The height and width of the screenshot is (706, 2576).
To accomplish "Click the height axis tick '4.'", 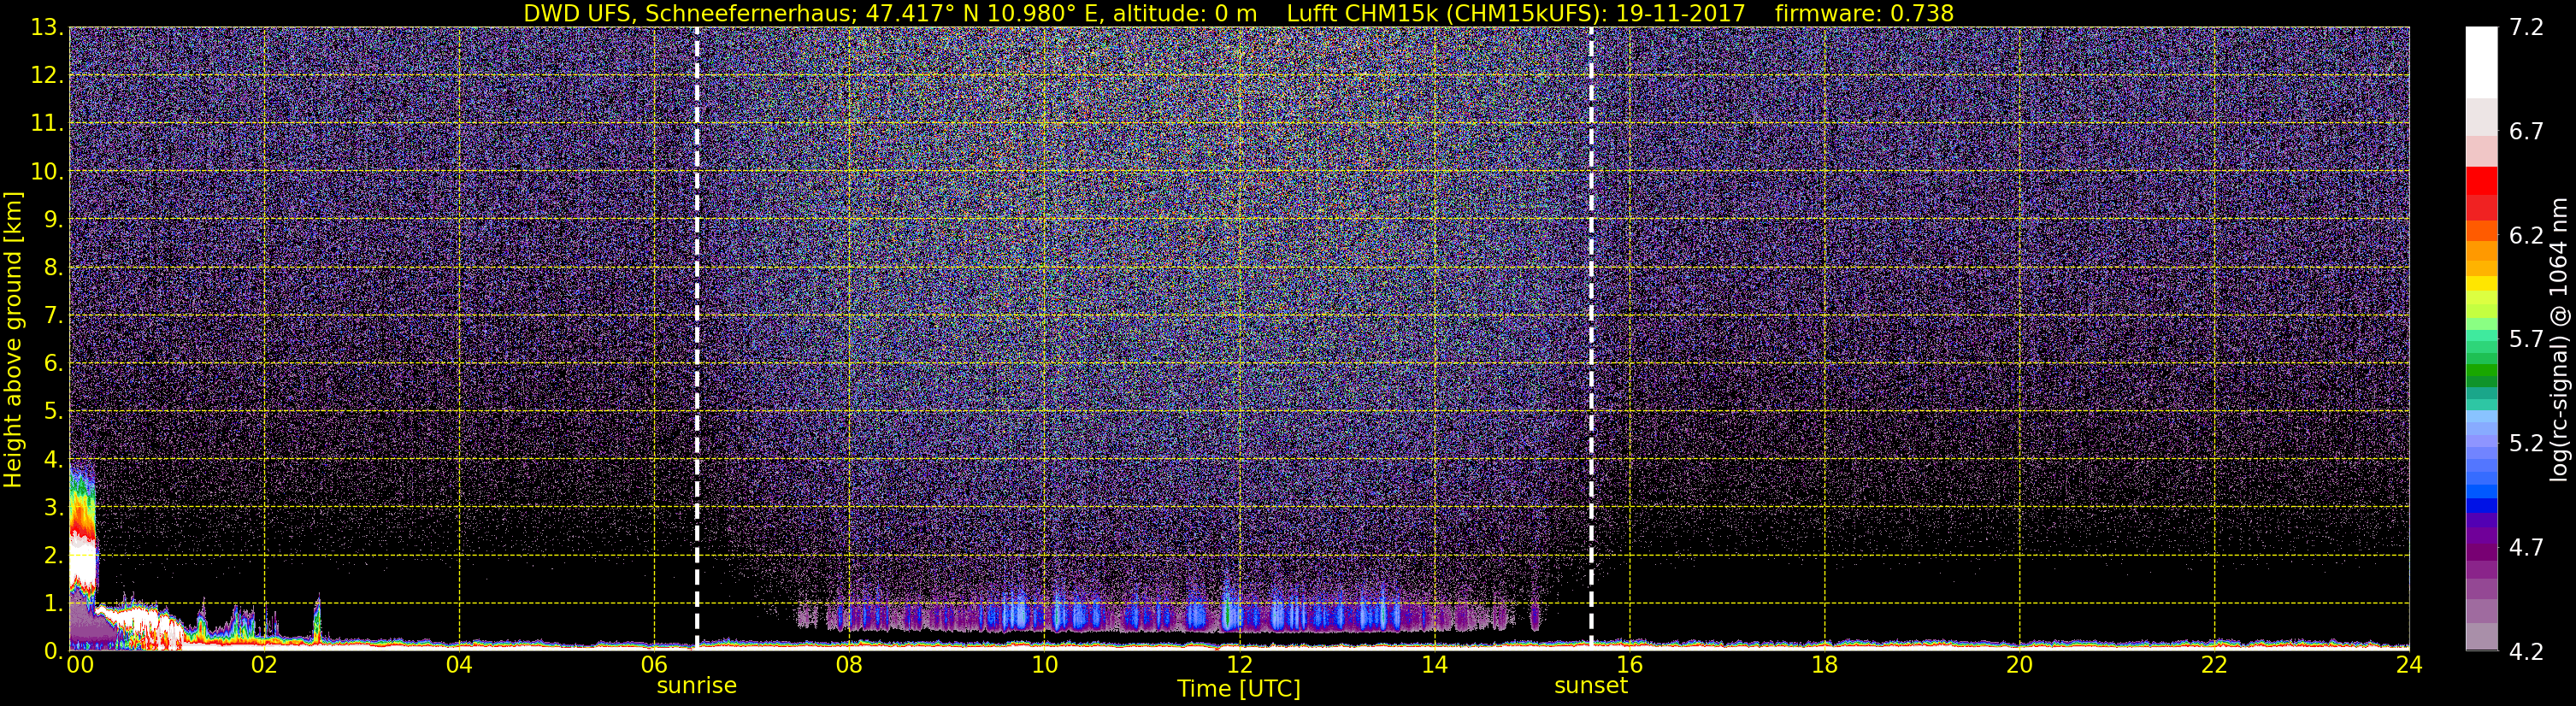I will 53,459.
